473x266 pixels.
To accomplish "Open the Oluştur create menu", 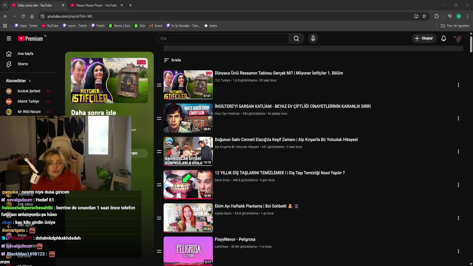I will [x=423, y=38].
